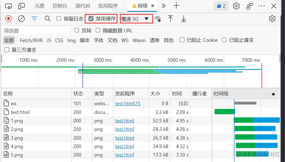
Task: Open the feedback people icon
Action: pos(249,6)
